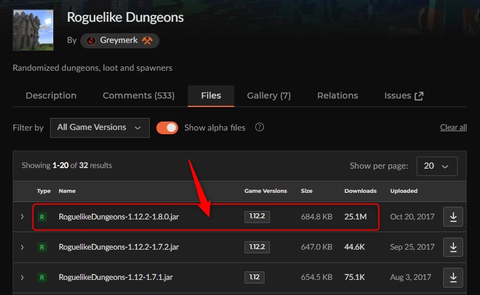Open the Show per page dropdown
This screenshot has width=480, height=295.
click(x=437, y=166)
